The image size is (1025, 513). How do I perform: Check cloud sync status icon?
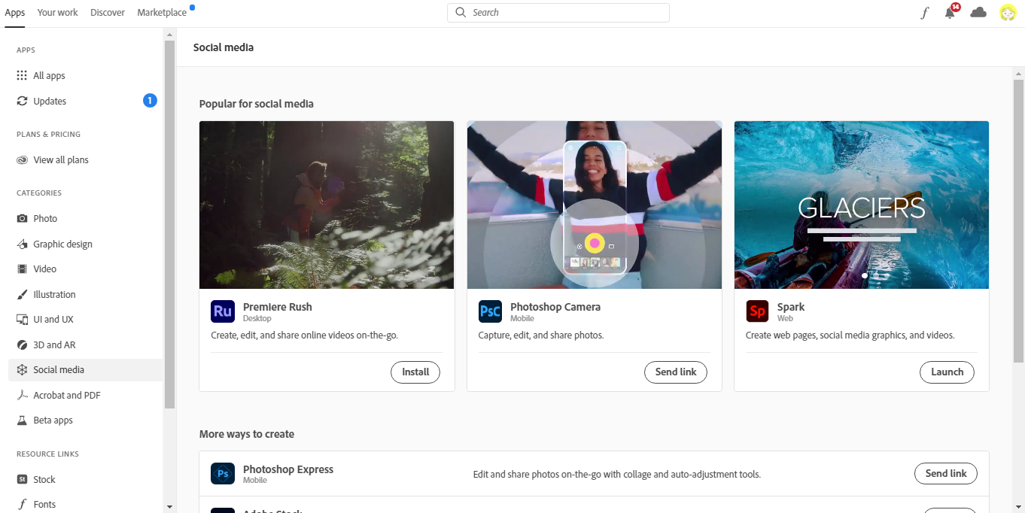click(978, 12)
